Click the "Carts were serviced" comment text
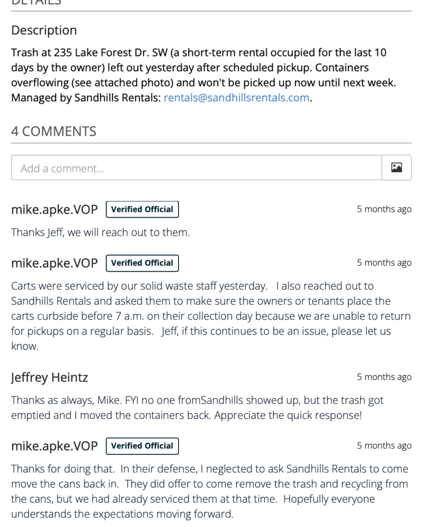Image resolution: width=427 pixels, height=527 pixels. click(x=210, y=316)
